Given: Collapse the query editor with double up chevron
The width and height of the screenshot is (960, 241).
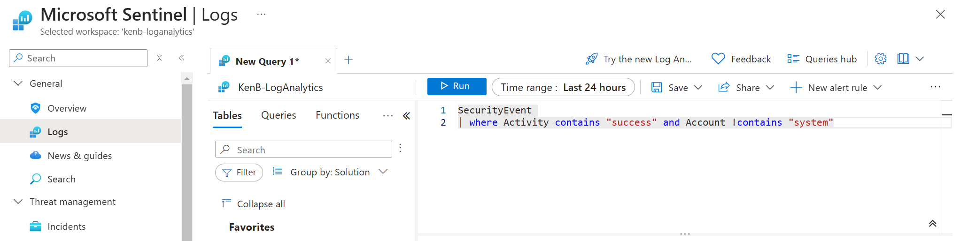Looking at the screenshot, I should [932, 223].
